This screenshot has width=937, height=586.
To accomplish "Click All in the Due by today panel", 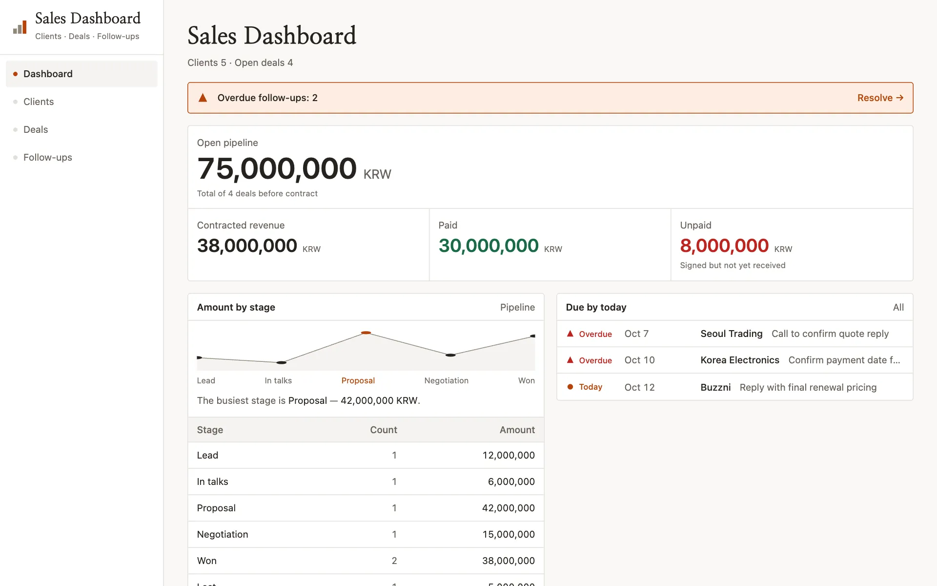I will (898, 307).
